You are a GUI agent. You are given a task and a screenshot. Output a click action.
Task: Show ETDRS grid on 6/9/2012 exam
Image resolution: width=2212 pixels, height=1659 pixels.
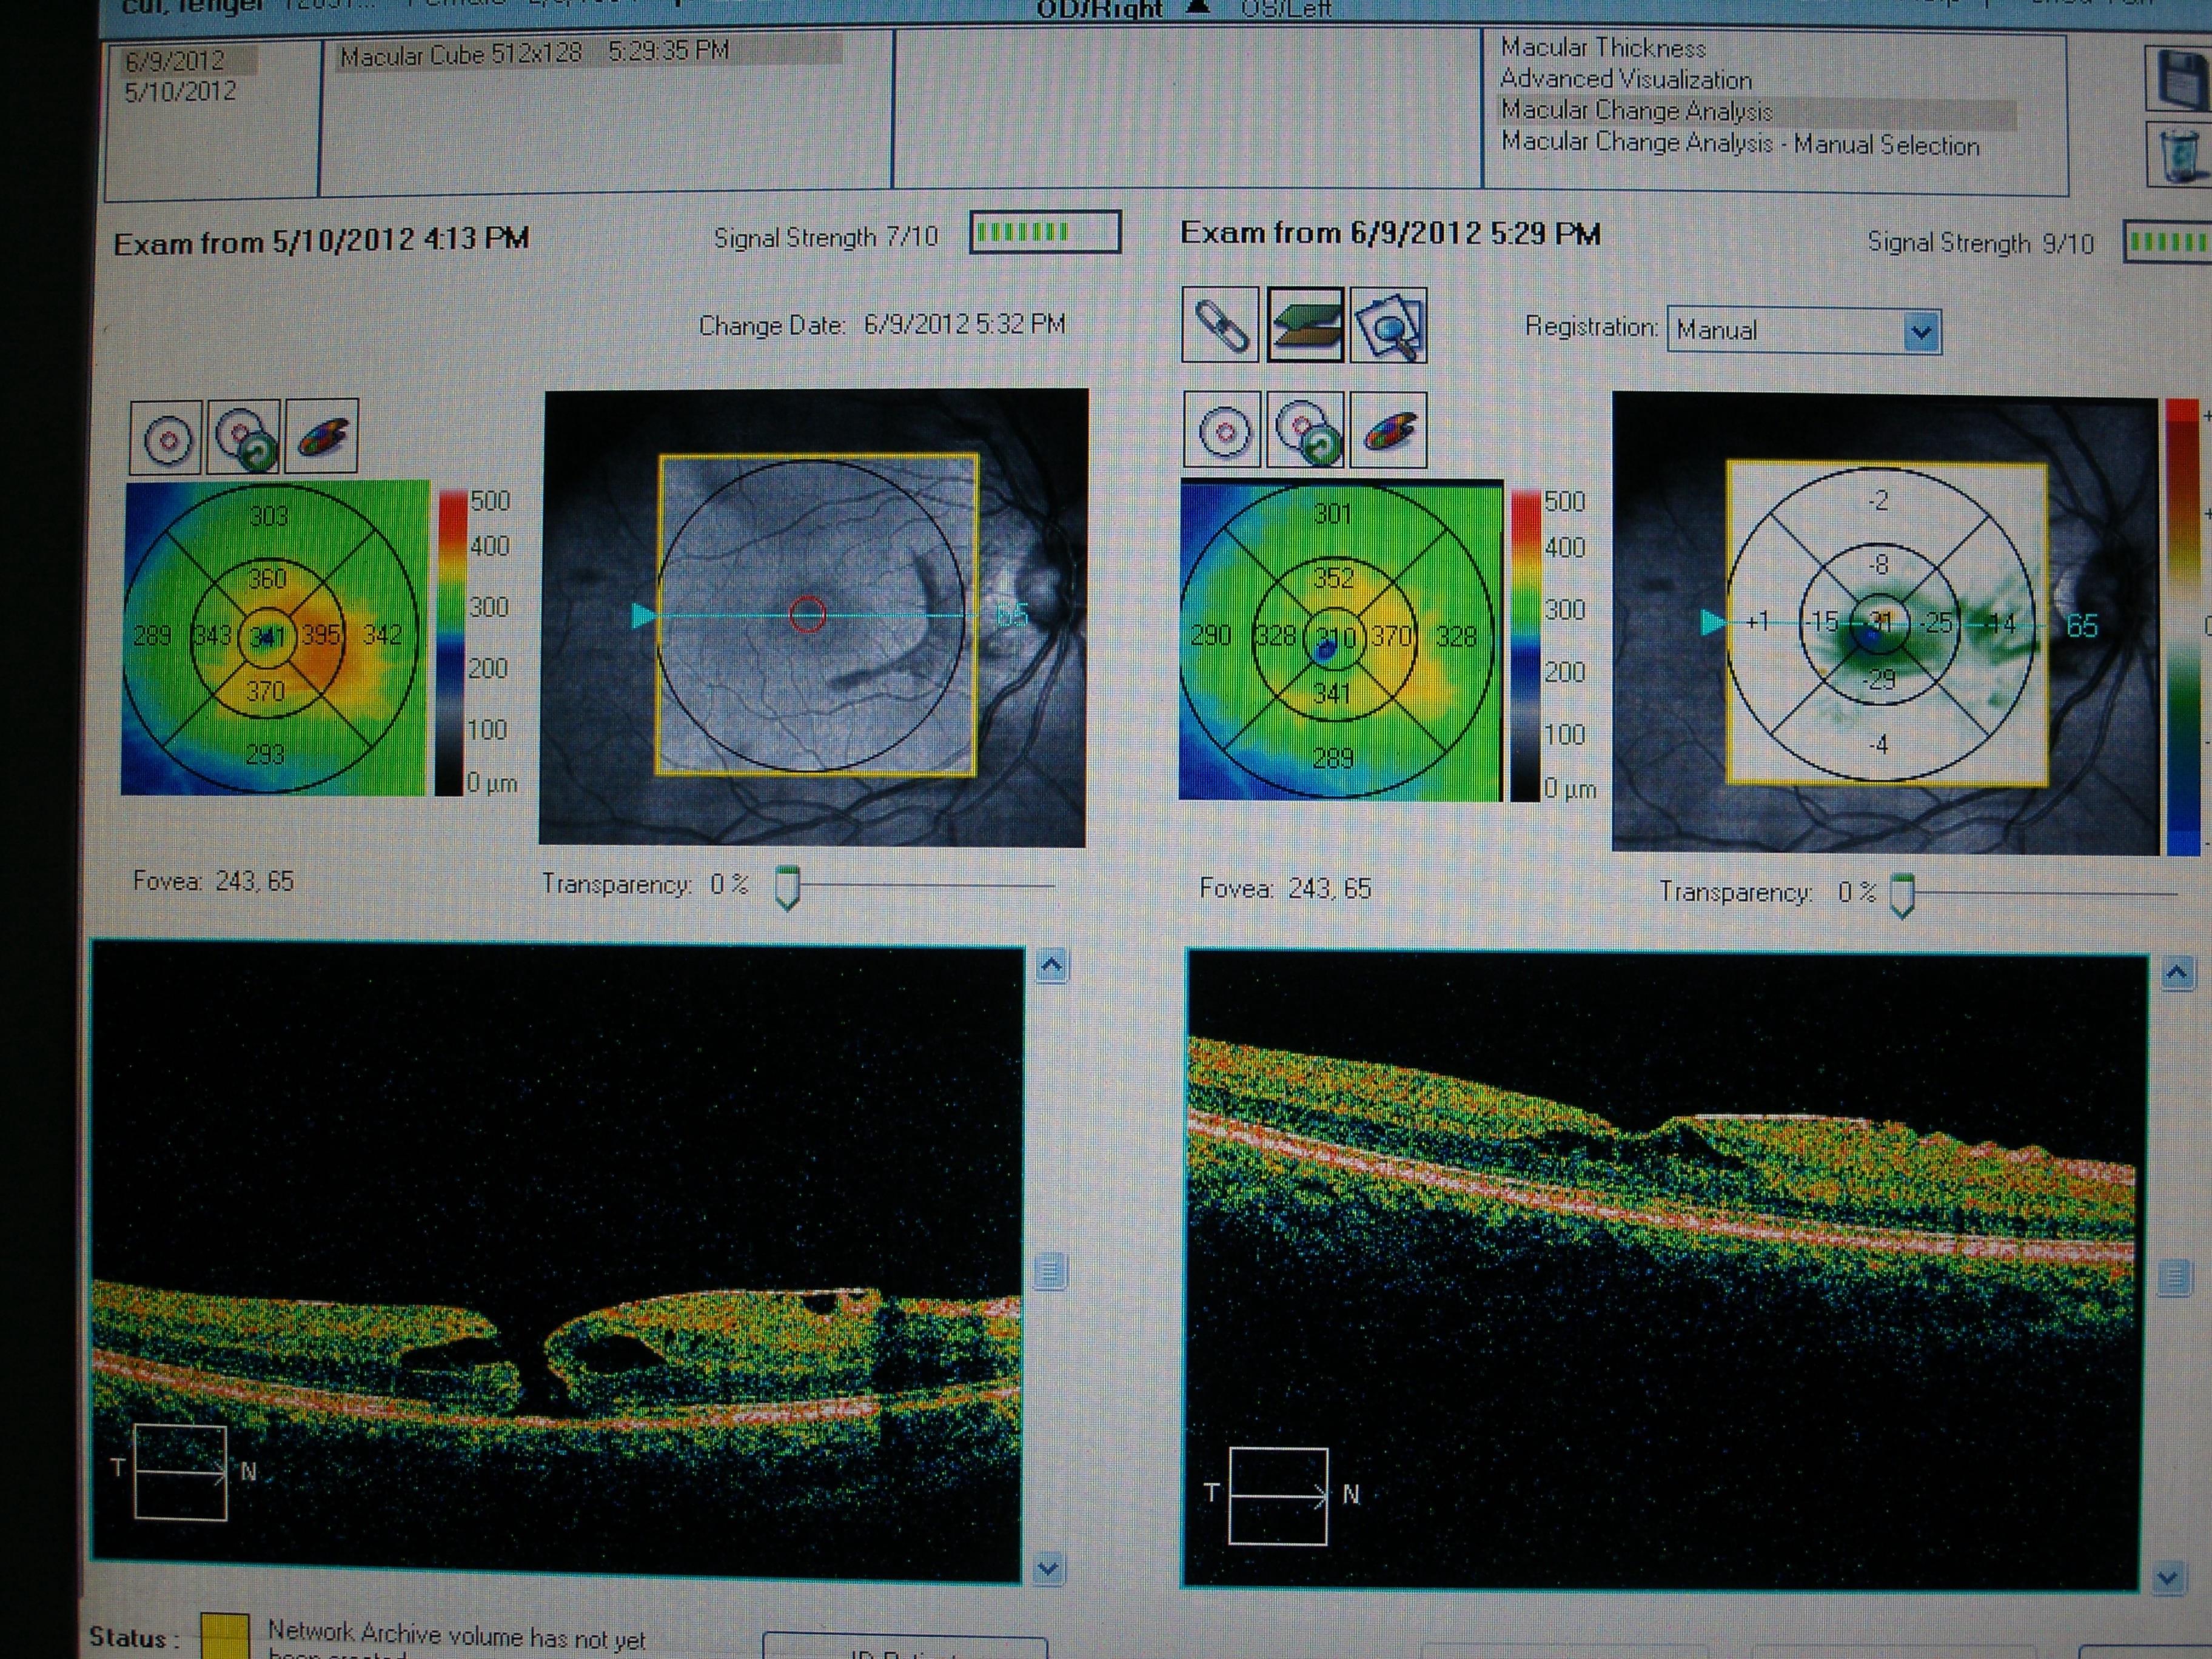click(x=1223, y=430)
